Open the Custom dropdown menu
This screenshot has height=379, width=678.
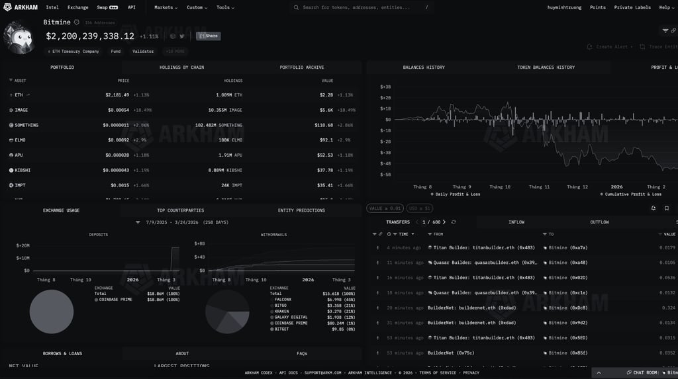click(x=197, y=7)
